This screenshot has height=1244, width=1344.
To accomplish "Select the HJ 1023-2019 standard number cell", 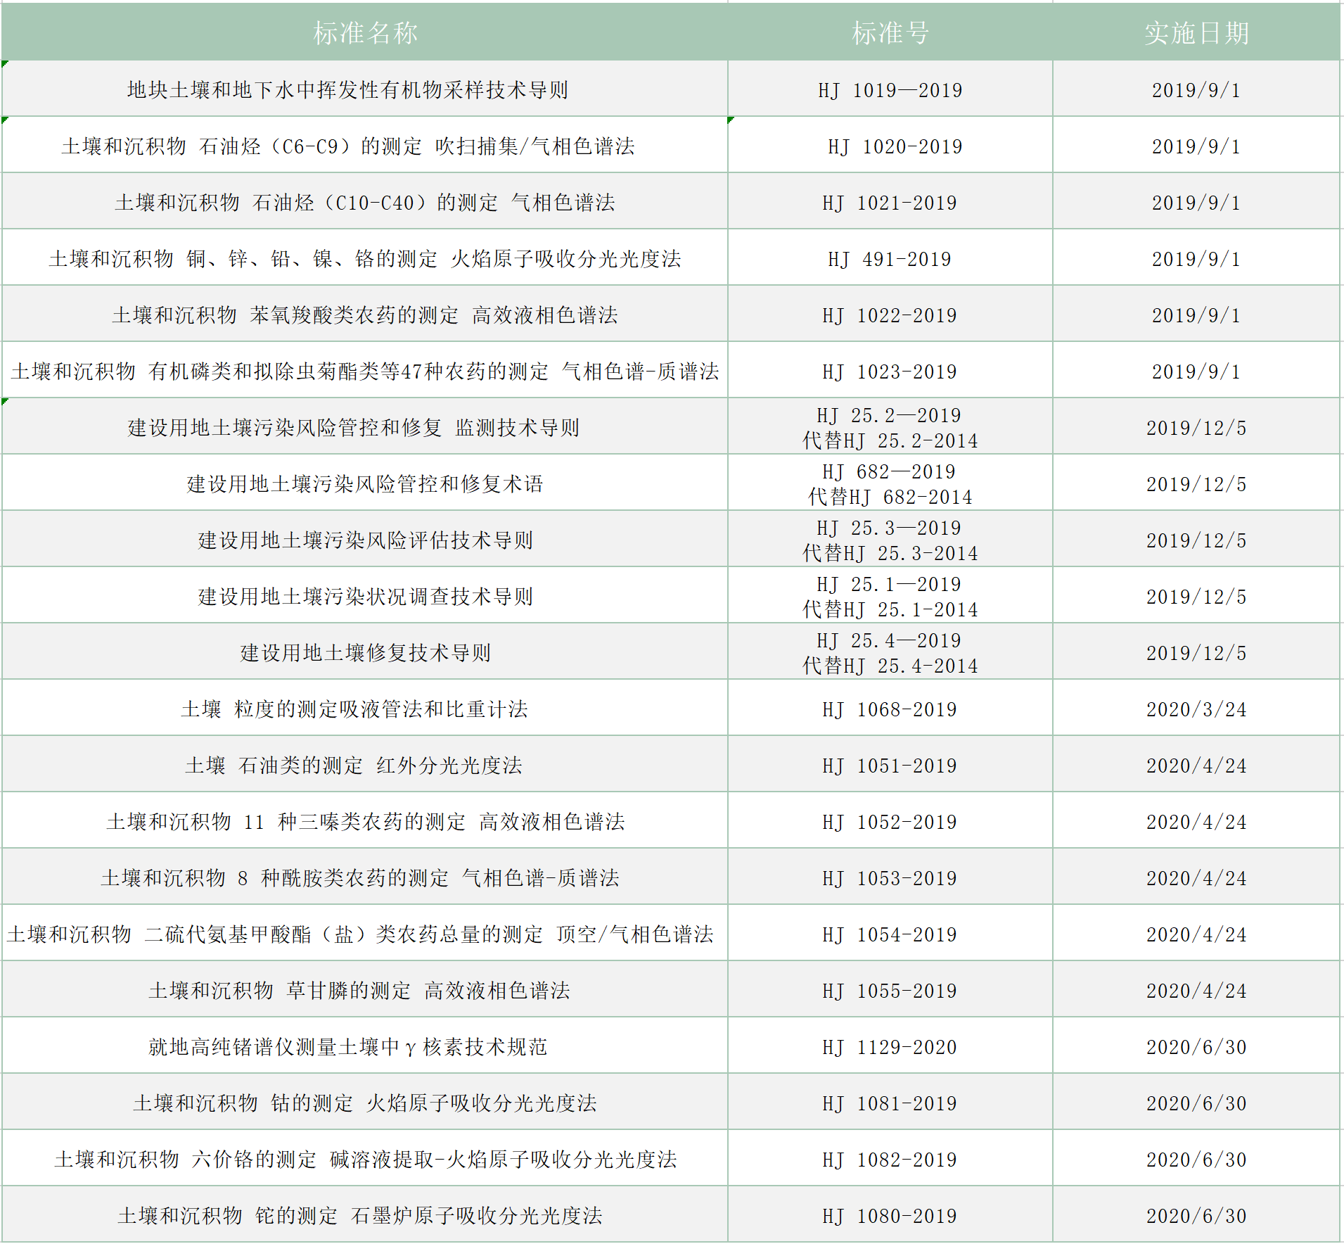I will click(889, 372).
